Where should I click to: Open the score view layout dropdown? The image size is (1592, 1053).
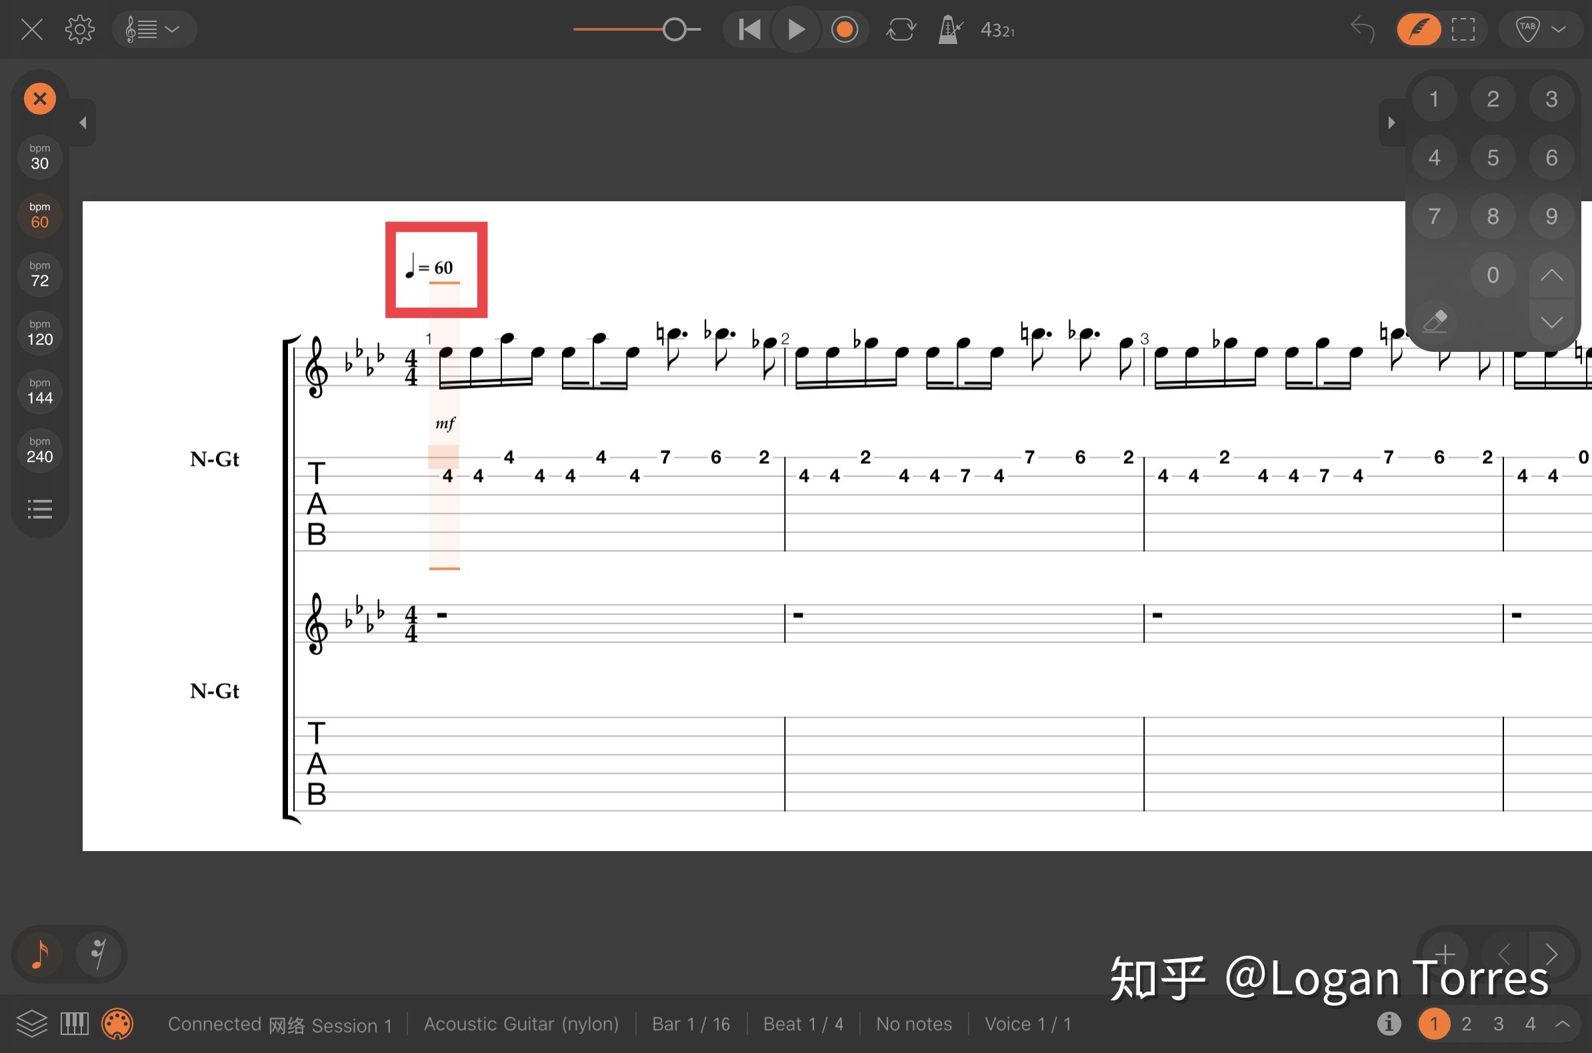point(153,29)
